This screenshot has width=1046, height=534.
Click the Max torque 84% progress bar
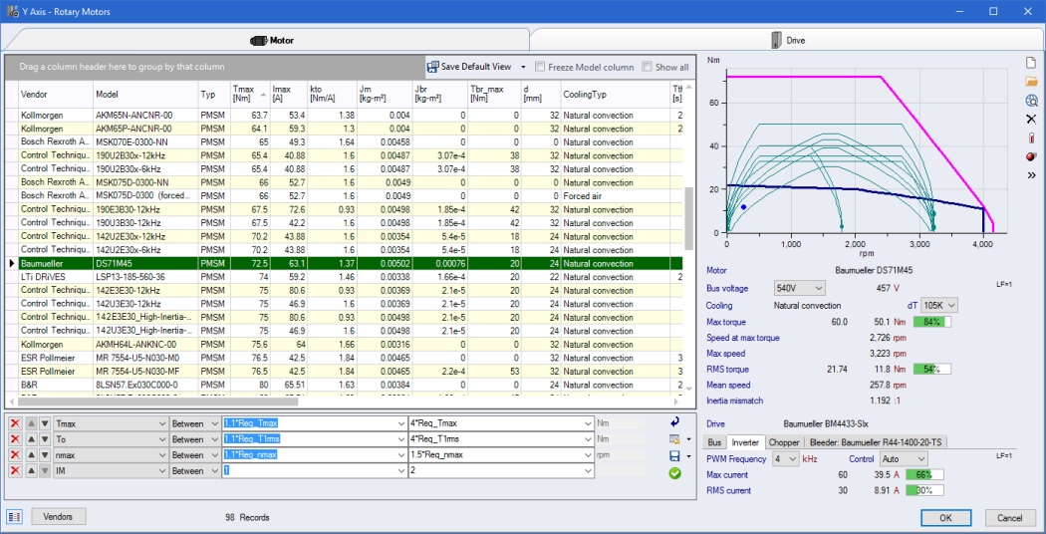[932, 322]
